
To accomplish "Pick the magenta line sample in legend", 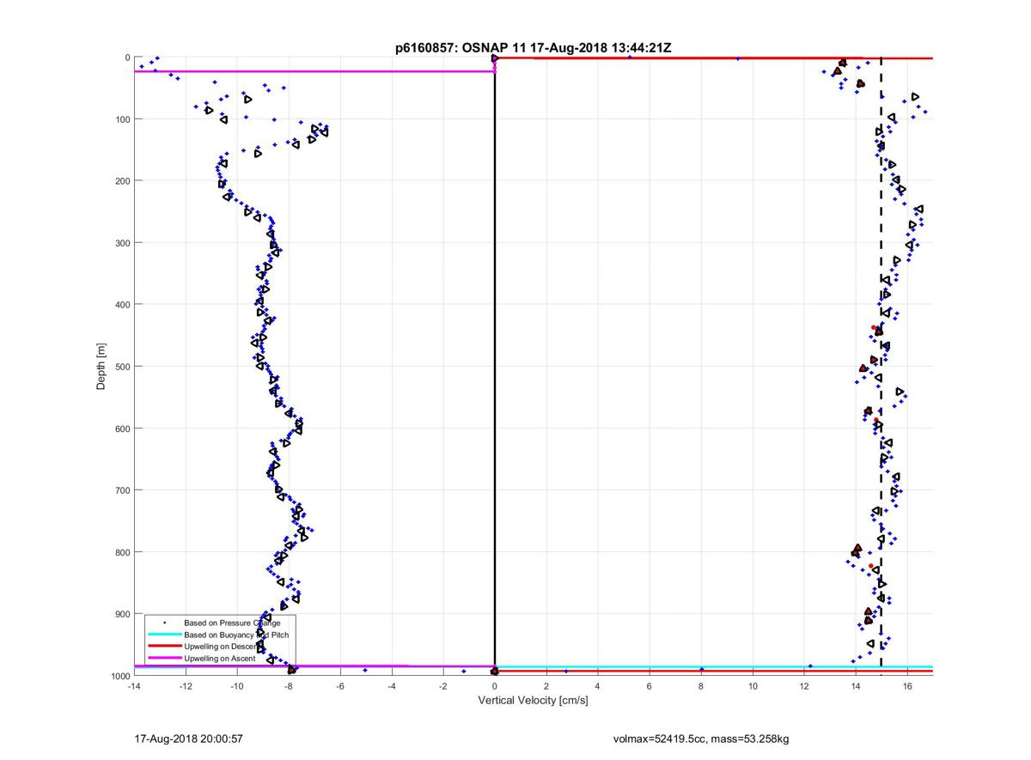I will pyautogui.click(x=164, y=659).
